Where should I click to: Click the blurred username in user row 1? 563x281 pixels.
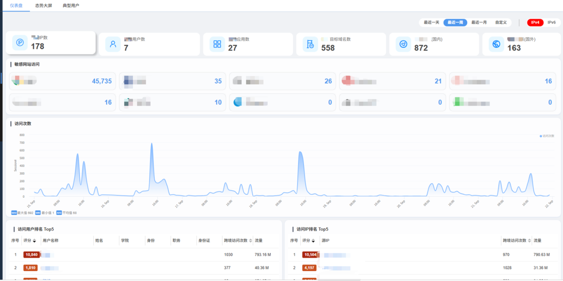pos(48,255)
